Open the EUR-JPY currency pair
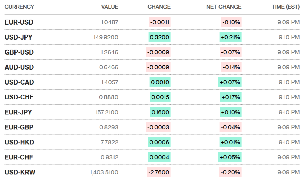305x178 pixels. pos(18,112)
